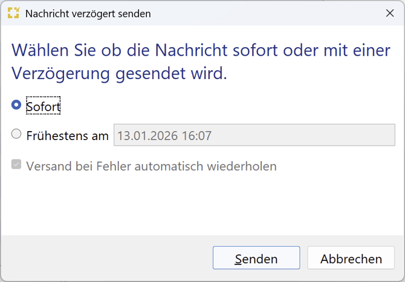Cancel with the Abbrechen button
The image size is (405, 282).
[x=351, y=258]
